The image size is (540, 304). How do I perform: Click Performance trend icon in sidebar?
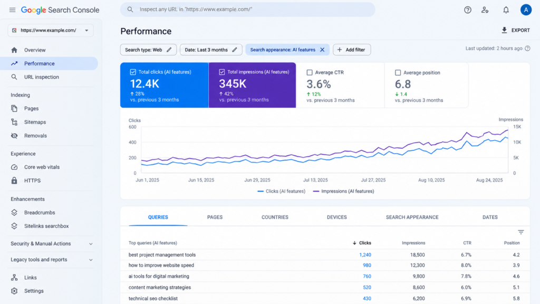tap(14, 63)
